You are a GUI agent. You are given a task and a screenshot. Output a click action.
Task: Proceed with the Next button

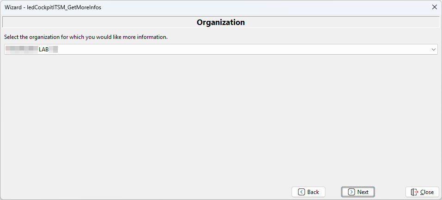(358, 192)
